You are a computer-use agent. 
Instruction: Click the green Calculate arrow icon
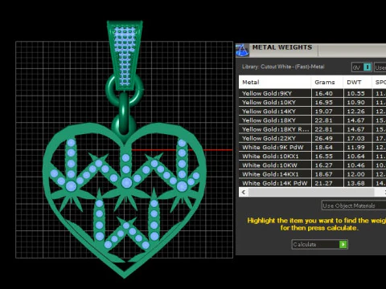[343, 244]
